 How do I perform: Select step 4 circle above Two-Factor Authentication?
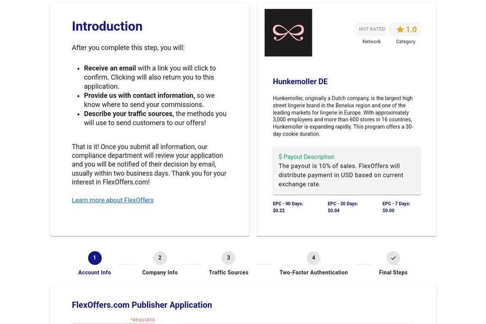click(x=313, y=258)
